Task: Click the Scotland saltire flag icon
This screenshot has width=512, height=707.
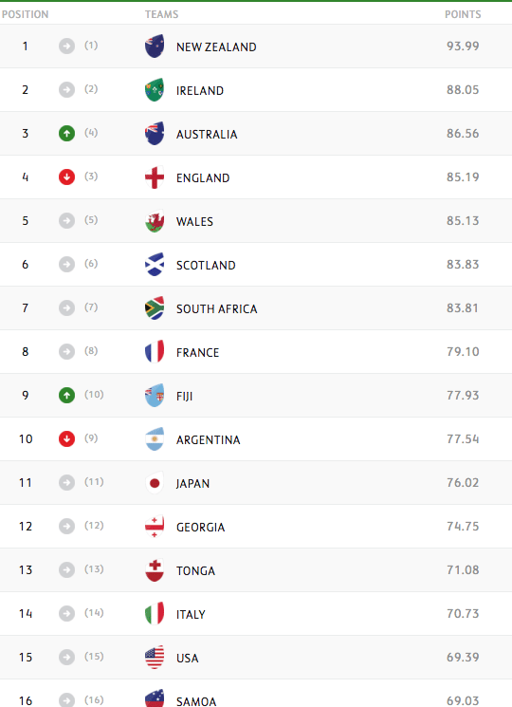Action: (x=155, y=264)
